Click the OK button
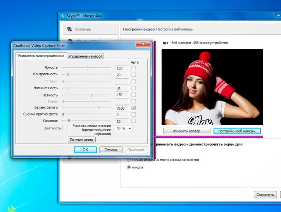 tap(85, 150)
